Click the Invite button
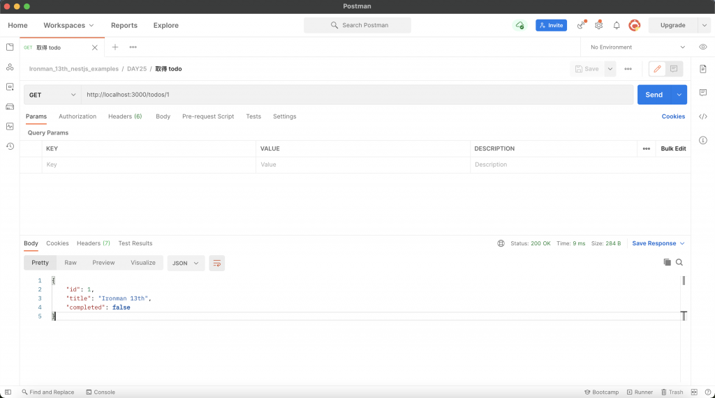 pos(552,26)
